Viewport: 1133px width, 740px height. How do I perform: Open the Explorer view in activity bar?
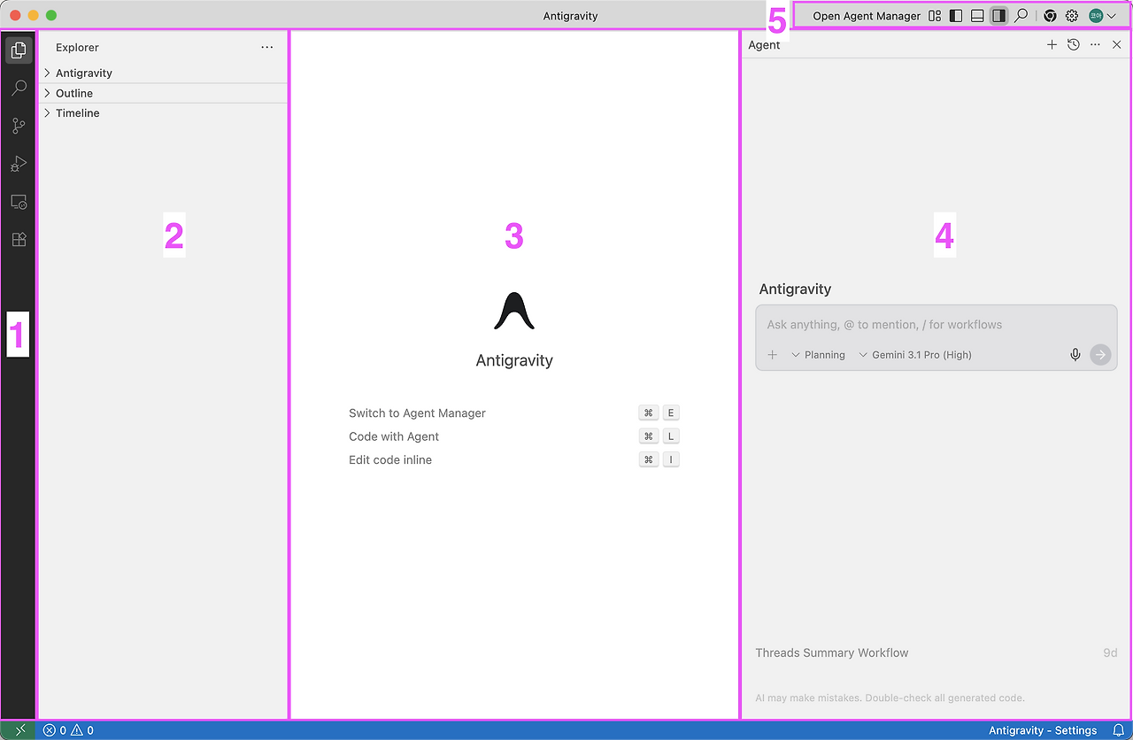pyautogui.click(x=19, y=50)
